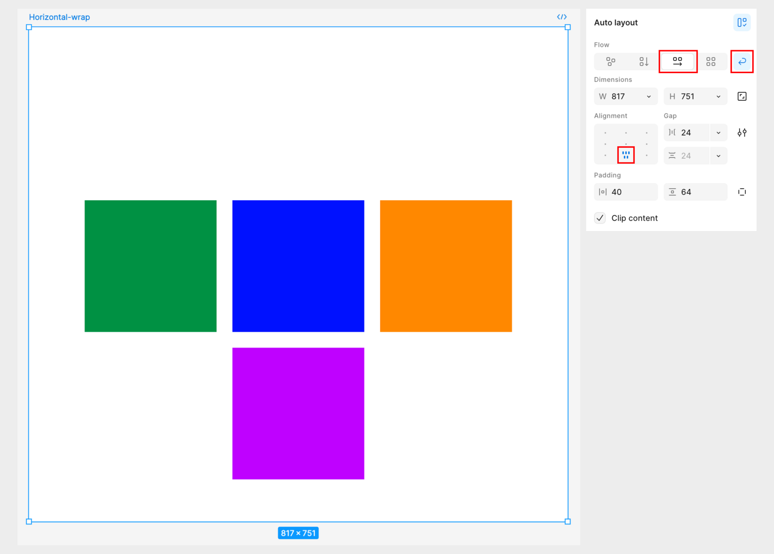Select the green square on the canvas
The height and width of the screenshot is (554, 774).
tap(150, 265)
